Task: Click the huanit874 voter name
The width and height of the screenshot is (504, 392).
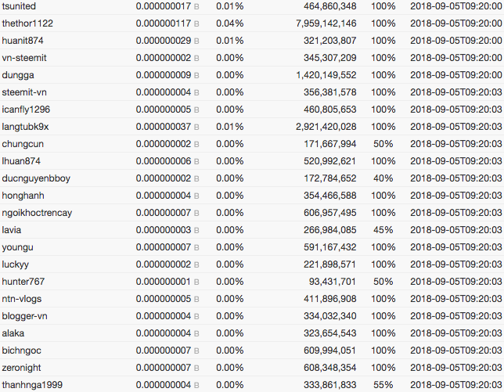Action: [23, 41]
